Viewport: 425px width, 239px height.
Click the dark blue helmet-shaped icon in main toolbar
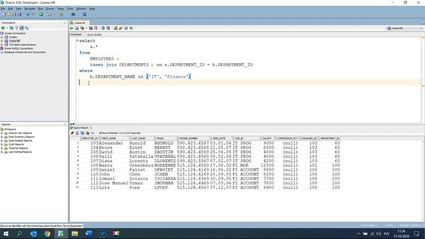[73, 15]
